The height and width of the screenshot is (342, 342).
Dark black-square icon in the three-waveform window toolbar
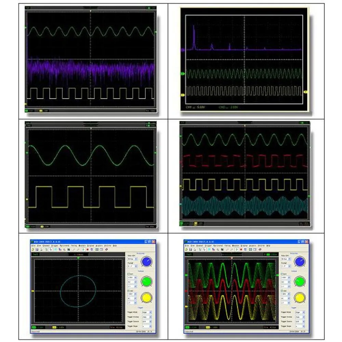click(x=222, y=250)
